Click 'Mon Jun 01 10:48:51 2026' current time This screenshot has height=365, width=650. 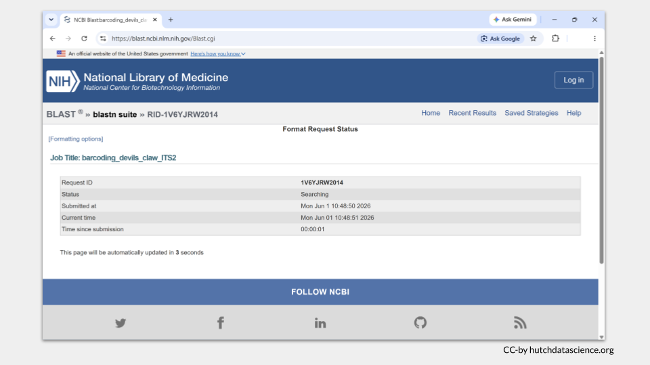coord(337,217)
